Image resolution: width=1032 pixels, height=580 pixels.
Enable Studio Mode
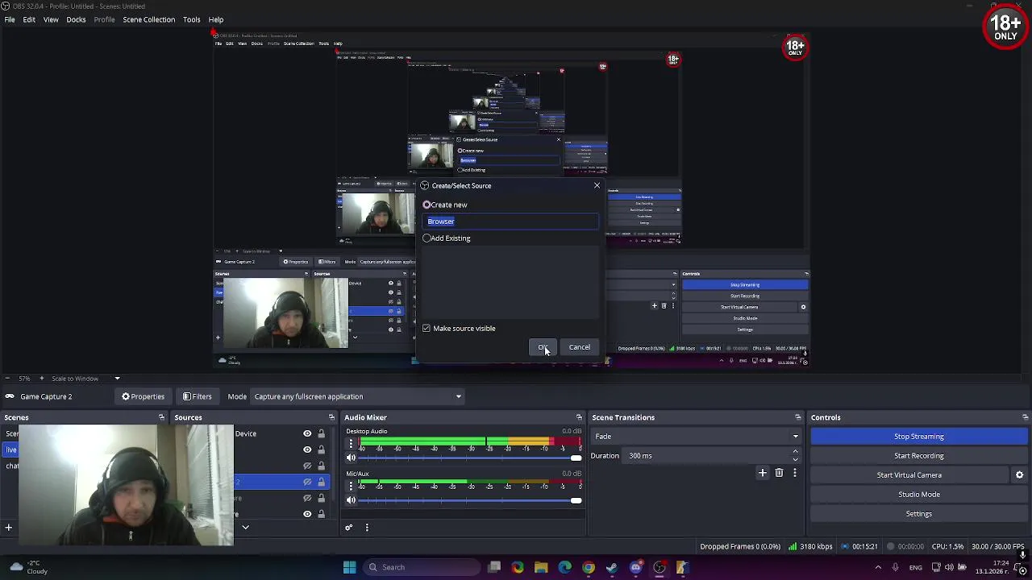[918, 495]
